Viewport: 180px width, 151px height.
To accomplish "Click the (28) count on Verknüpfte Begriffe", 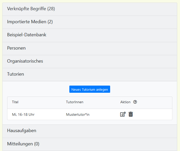I will click(51, 9).
